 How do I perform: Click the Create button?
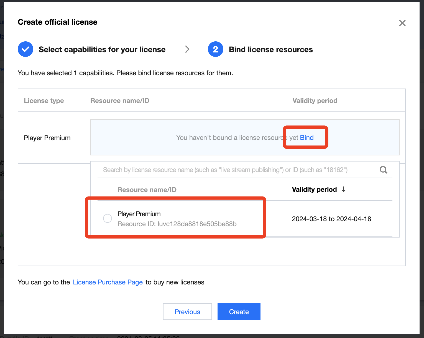239,312
